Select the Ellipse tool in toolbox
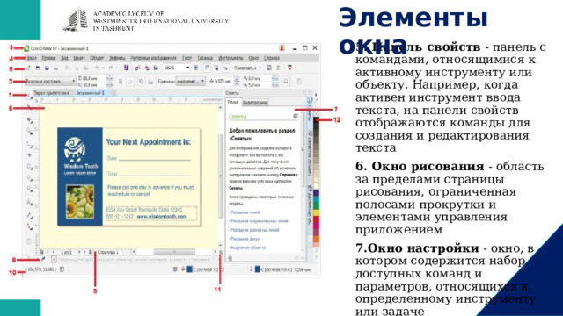Screen dimensions: 563x316 coord(29,178)
